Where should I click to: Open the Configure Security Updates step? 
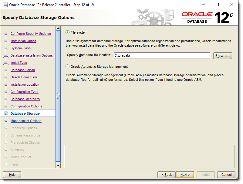pyautogui.click(x=31, y=34)
